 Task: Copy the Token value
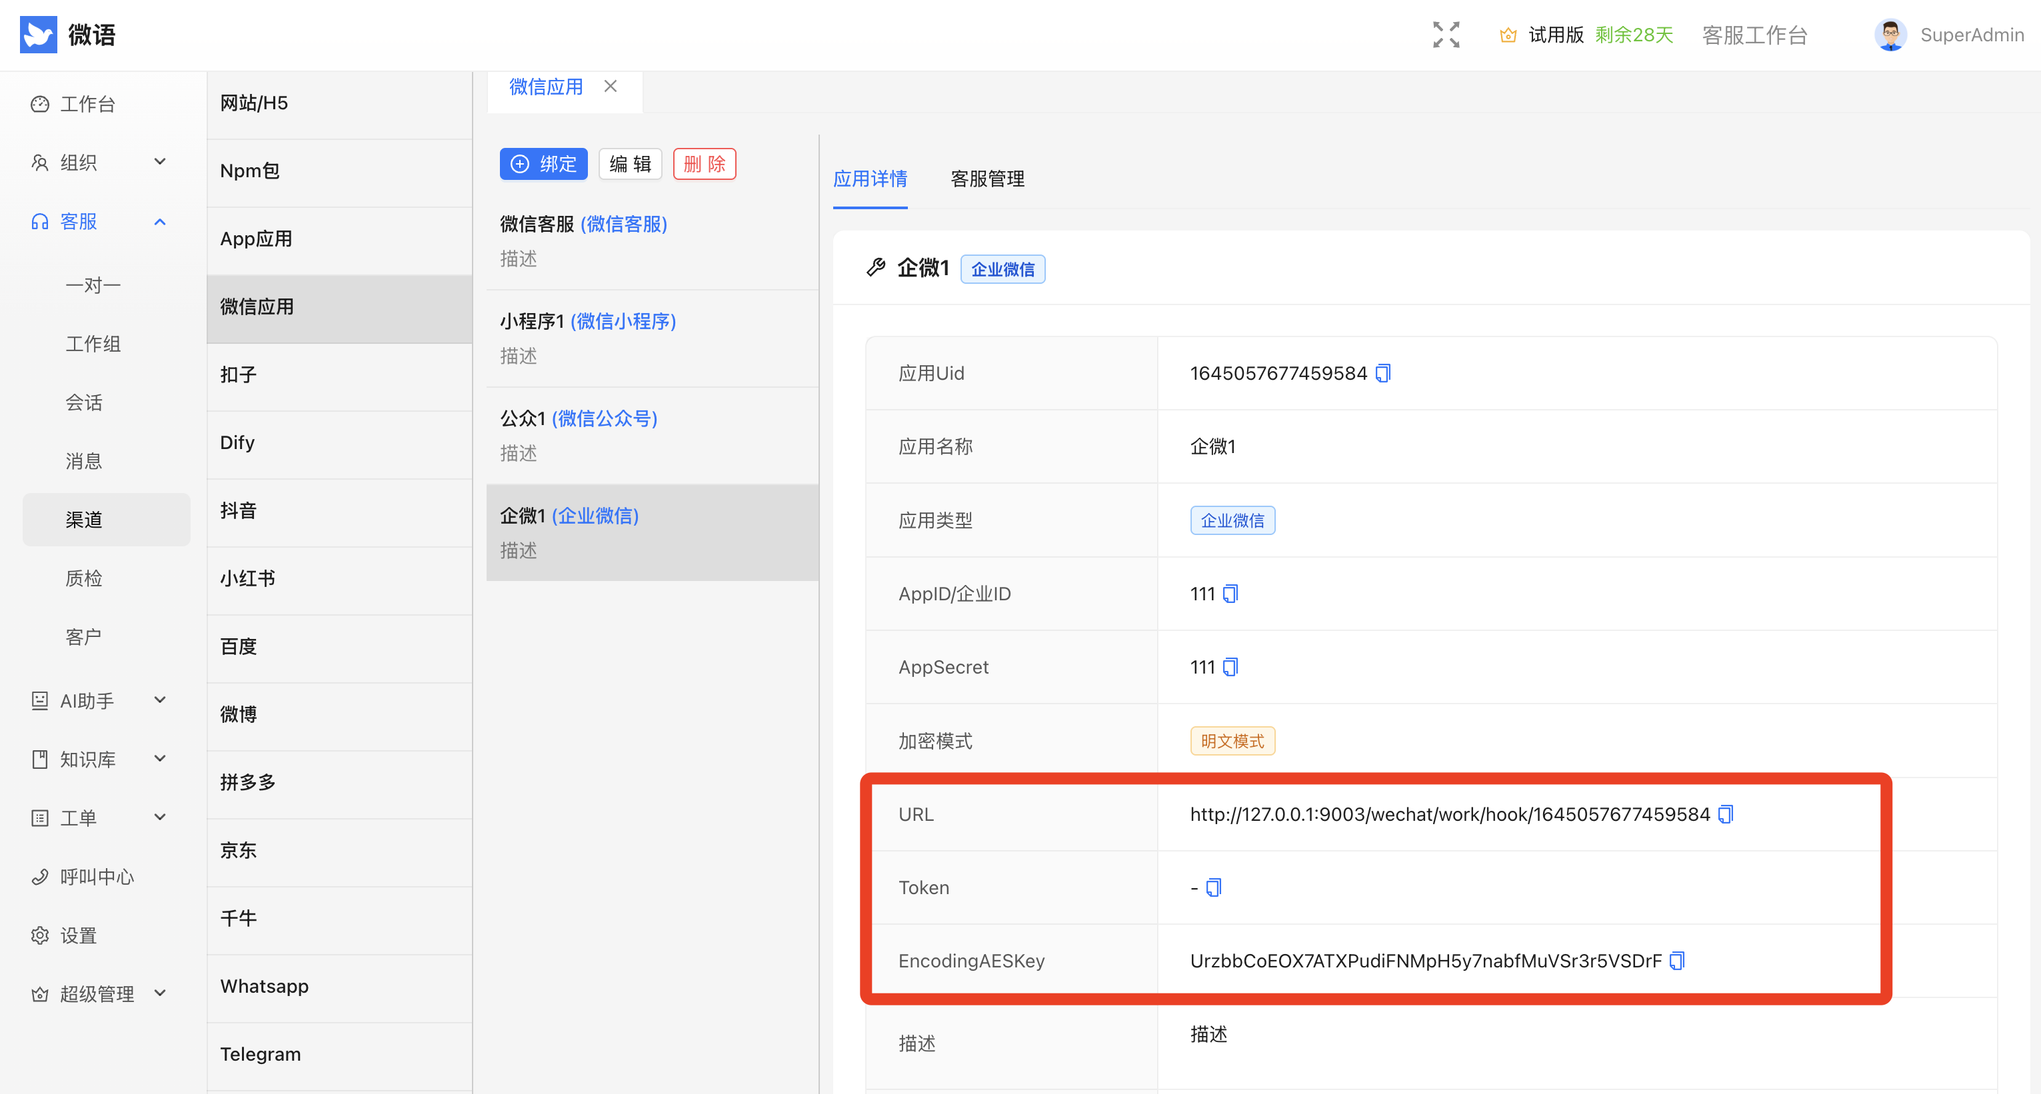[x=1214, y=887]
